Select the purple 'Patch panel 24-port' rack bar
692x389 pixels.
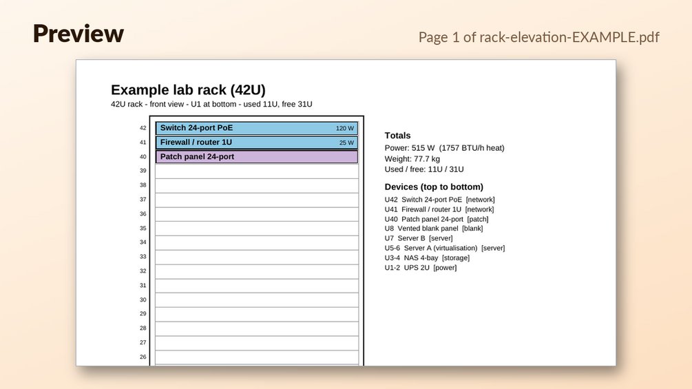point(257,157)
